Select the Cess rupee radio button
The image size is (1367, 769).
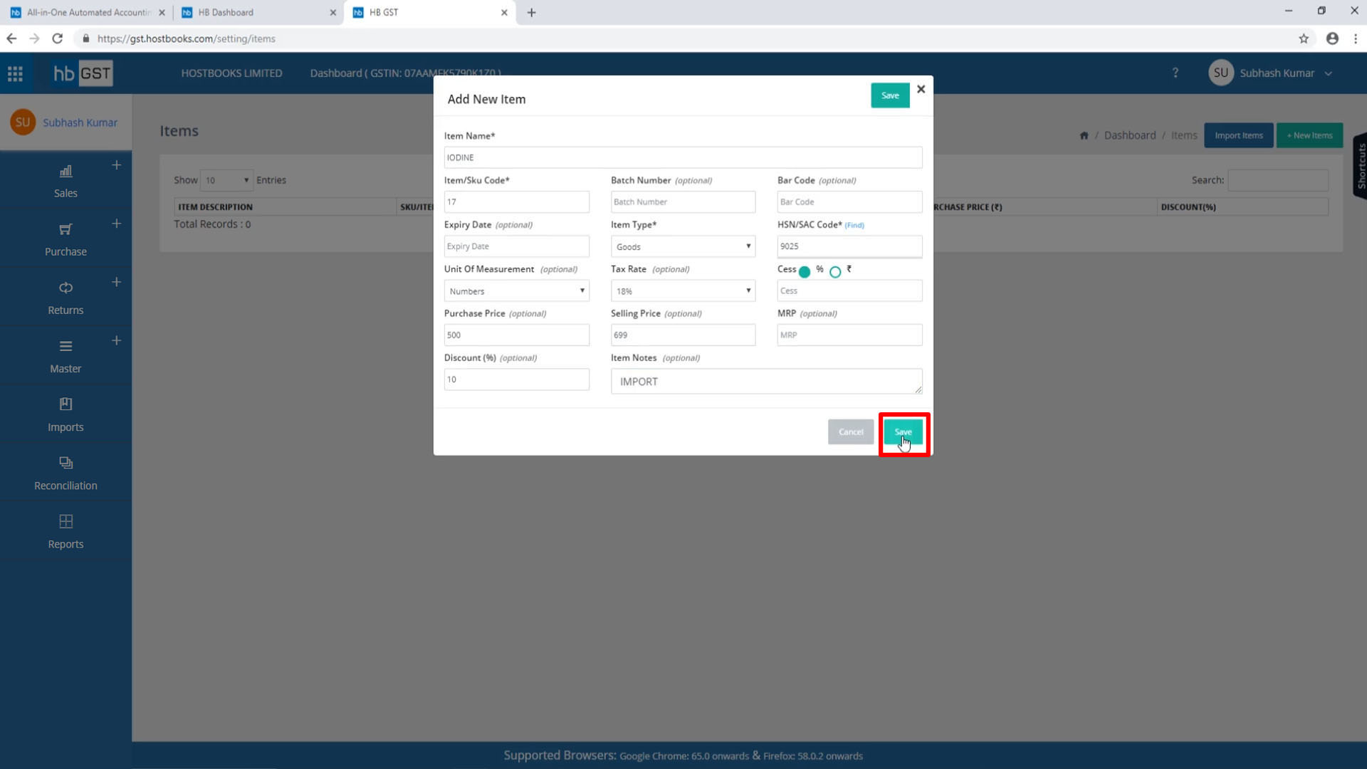(836, 271)
